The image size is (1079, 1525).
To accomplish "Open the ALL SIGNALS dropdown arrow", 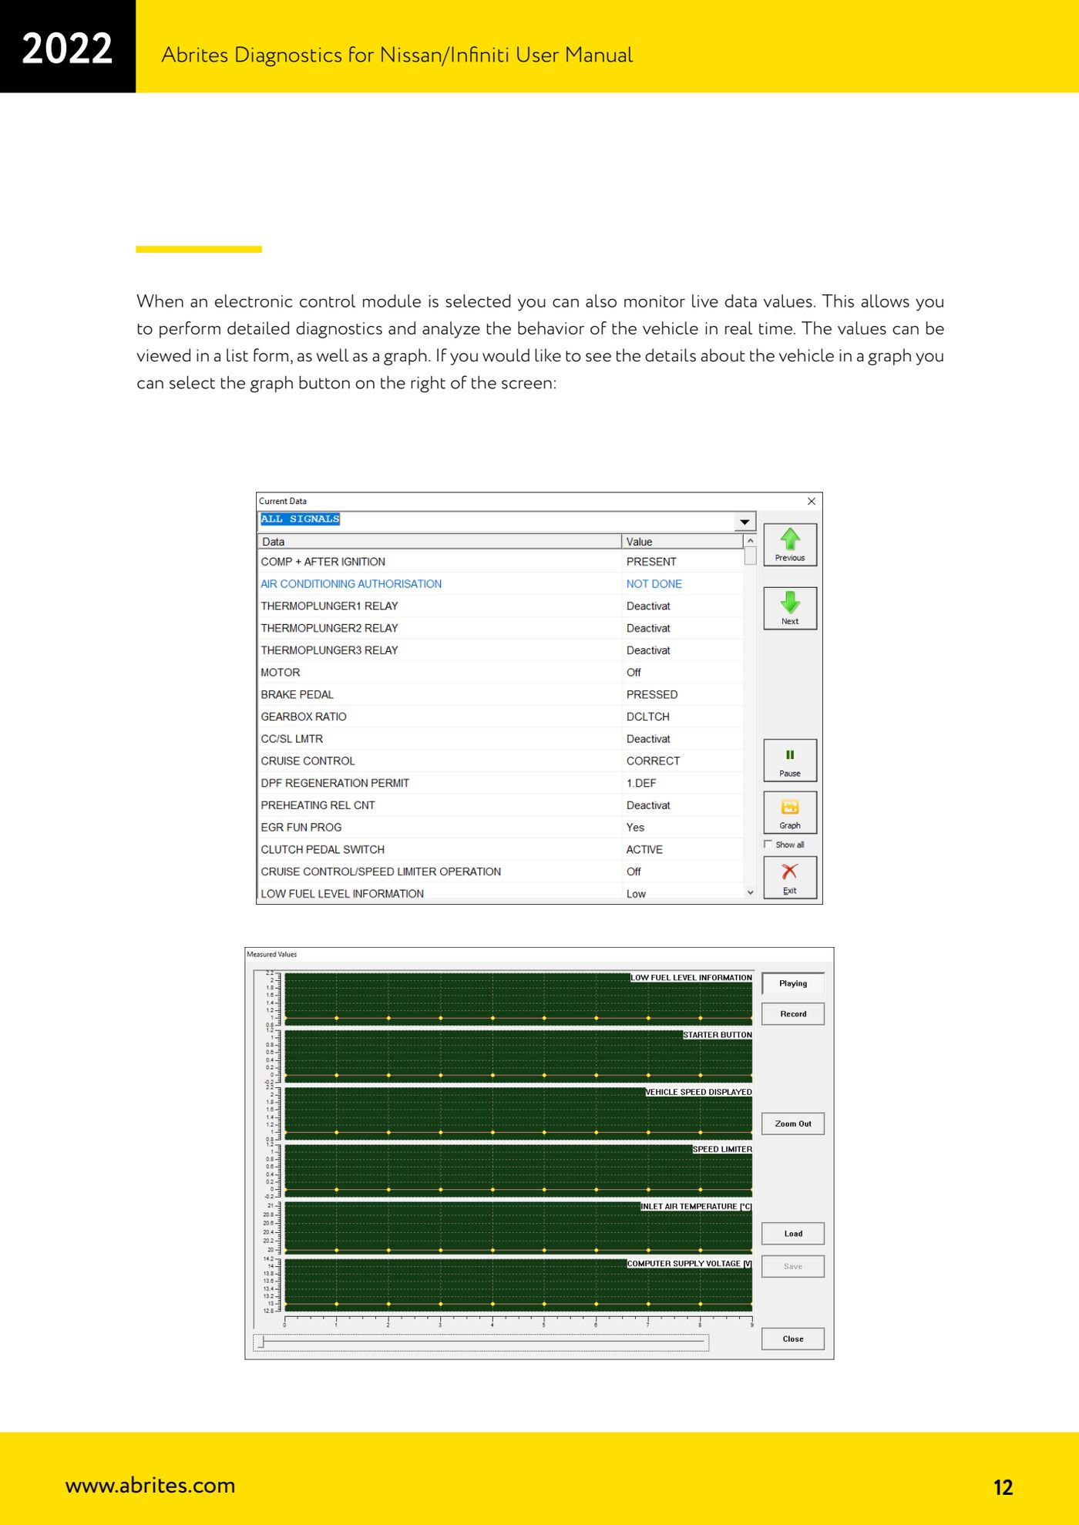I will [x=745, y=522].
